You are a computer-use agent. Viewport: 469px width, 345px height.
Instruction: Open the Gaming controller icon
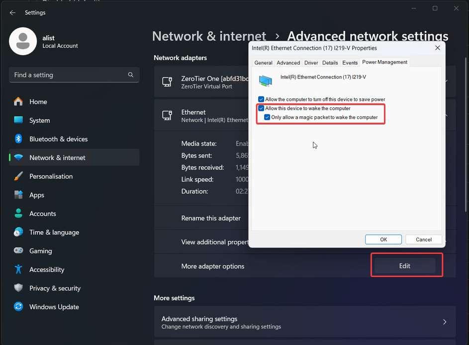18,251
